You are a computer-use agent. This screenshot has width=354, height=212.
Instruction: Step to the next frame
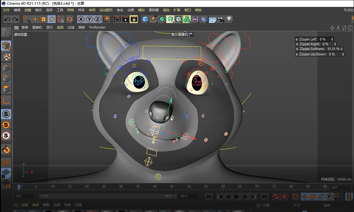pyautogui.click(x=245, y=197)
